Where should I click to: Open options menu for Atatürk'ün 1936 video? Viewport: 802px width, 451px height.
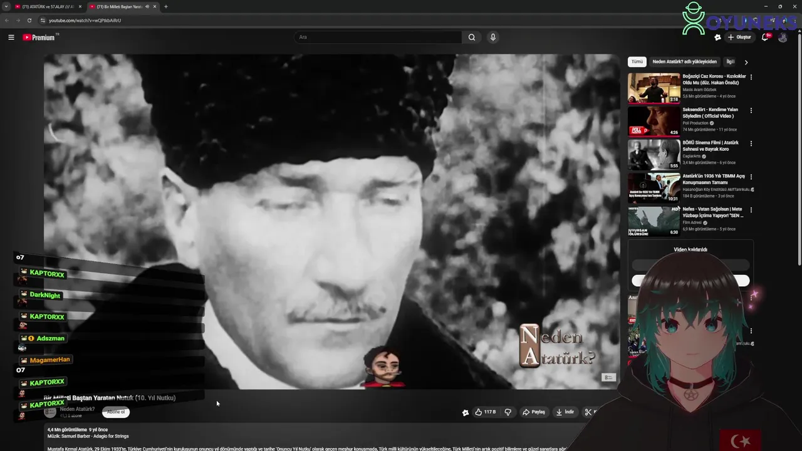pyautogui.click(x=751, y=177)
